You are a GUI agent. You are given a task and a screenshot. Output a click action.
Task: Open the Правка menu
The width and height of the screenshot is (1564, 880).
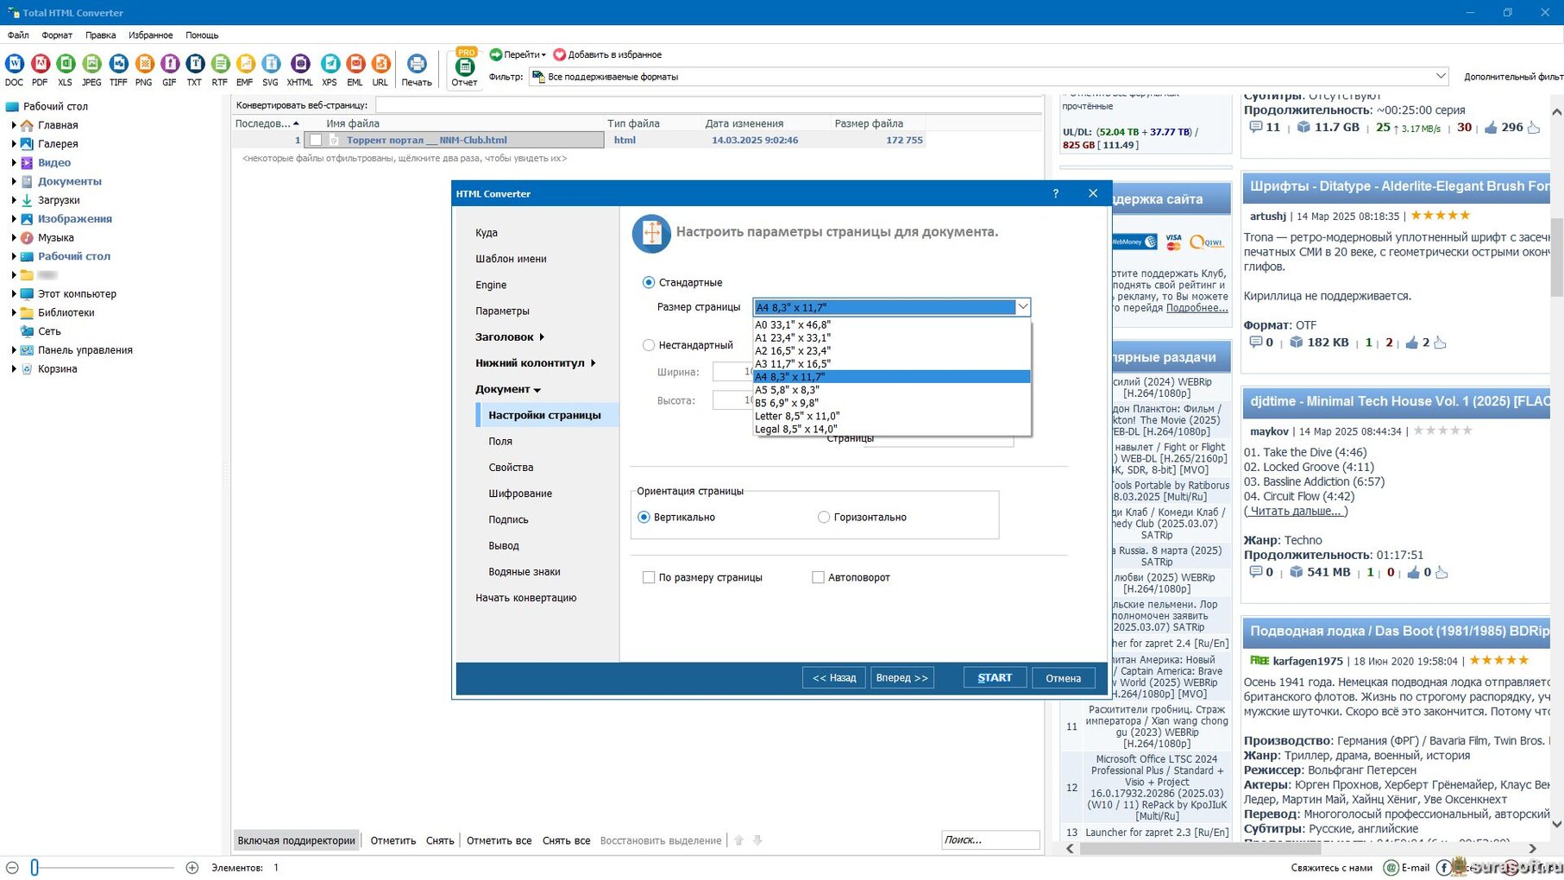(100, 35)
